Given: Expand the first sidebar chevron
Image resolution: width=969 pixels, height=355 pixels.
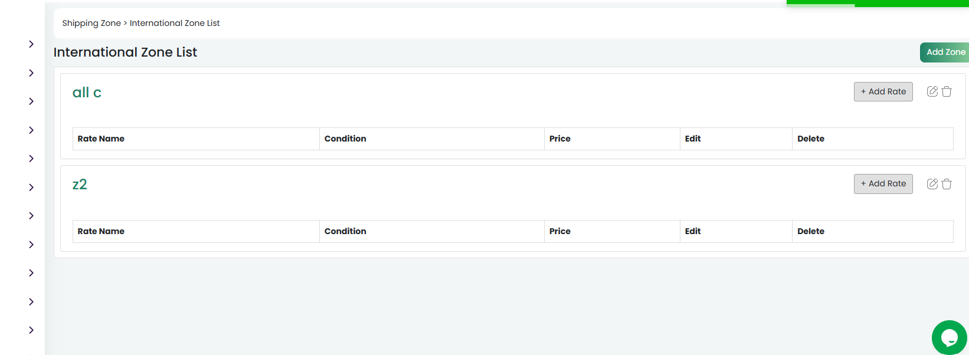Looking at the screenshot, I should point(31,44).
